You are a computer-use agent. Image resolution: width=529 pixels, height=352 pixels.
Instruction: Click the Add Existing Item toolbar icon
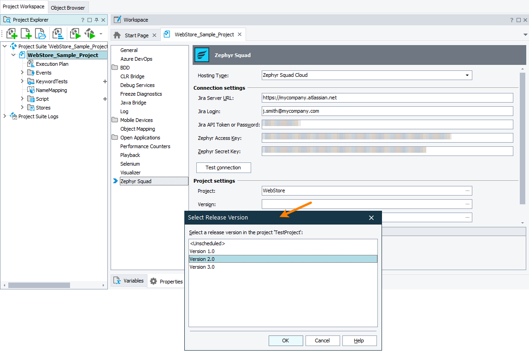pyautogui.click(x=40, y=33)
